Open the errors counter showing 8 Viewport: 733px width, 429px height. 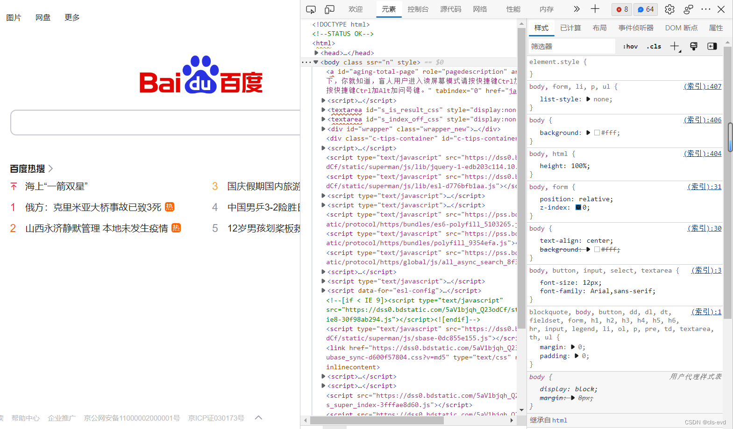(622, 9)
